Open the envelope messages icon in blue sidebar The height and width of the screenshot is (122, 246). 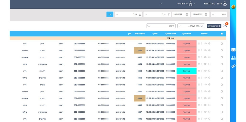pos(233,50)
